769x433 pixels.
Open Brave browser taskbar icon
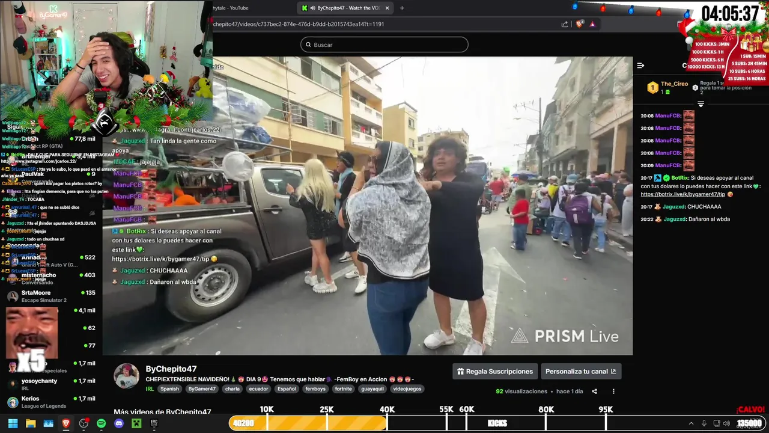[x=66, y=423]
